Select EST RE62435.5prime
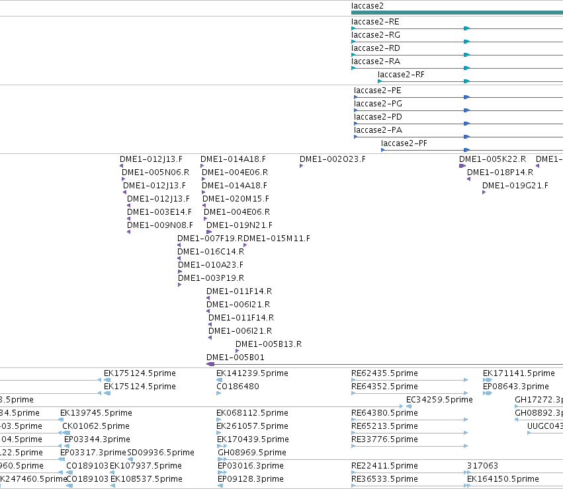Viewport: 563px width, 489px height. click(x=410, y=380)
